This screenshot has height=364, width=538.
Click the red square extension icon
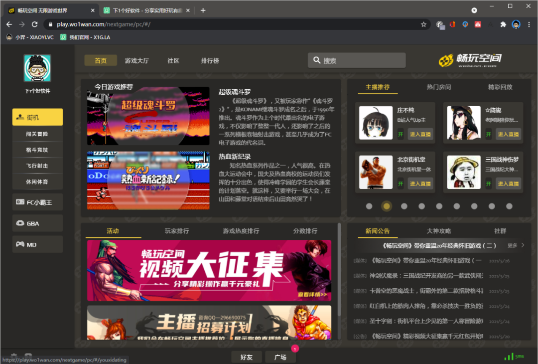point(478,24)
